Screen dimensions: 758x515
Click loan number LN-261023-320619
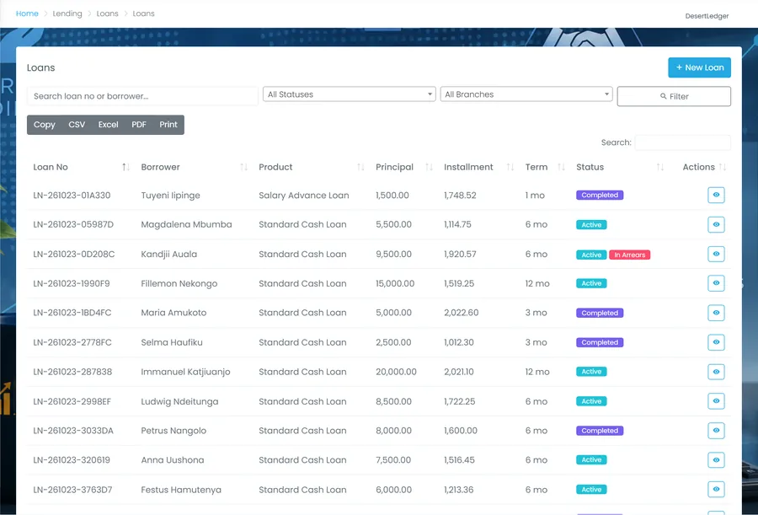(72, 460)
